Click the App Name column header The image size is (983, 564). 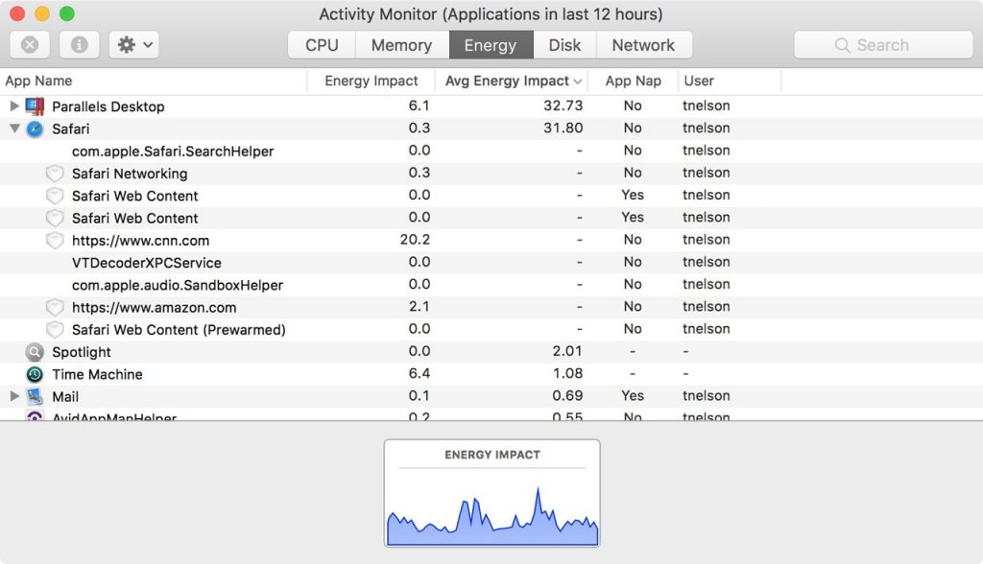[x=154, y=81]
